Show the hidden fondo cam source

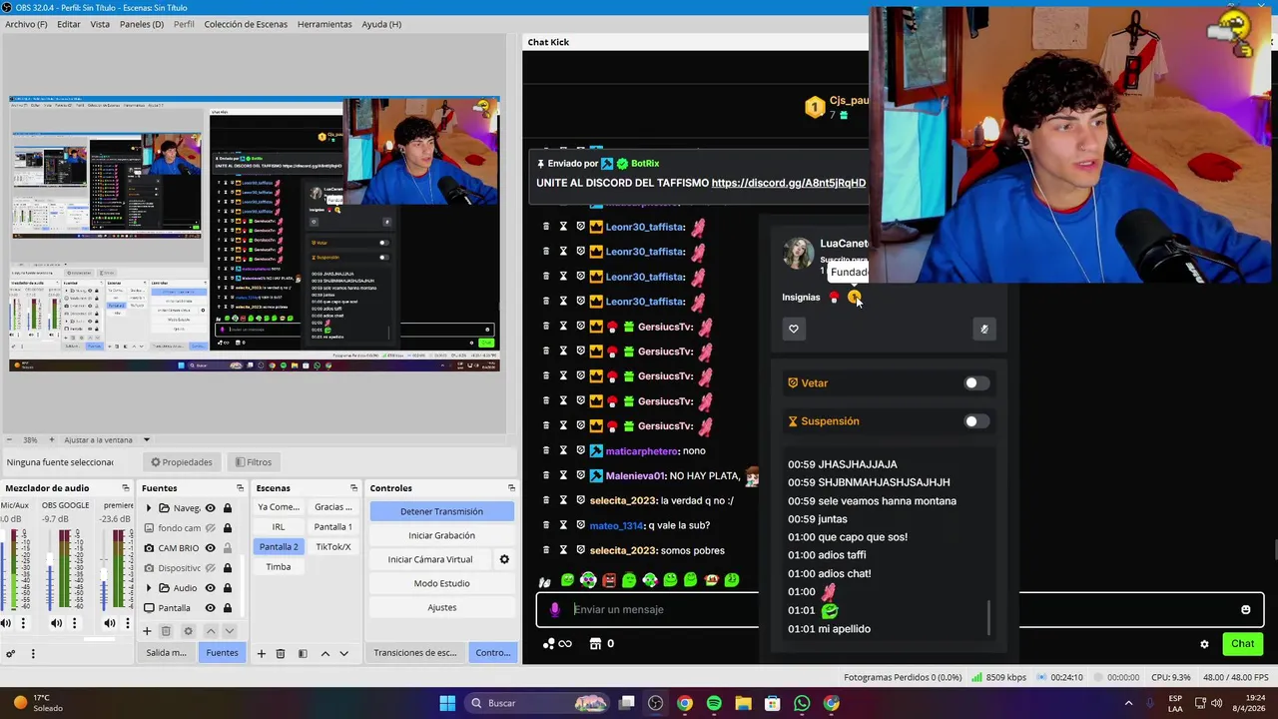click(x=210, y=528)
